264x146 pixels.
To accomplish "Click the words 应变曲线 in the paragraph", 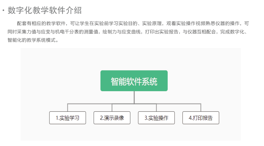I will pyautogui.click(x=132, y=32).
